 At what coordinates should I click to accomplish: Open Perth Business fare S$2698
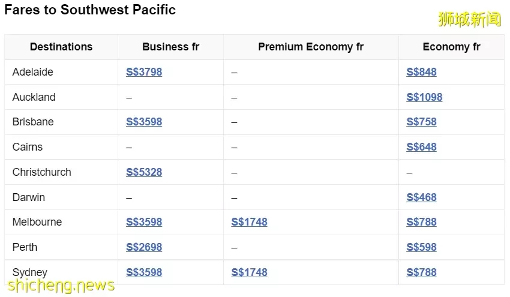point(144,247)
